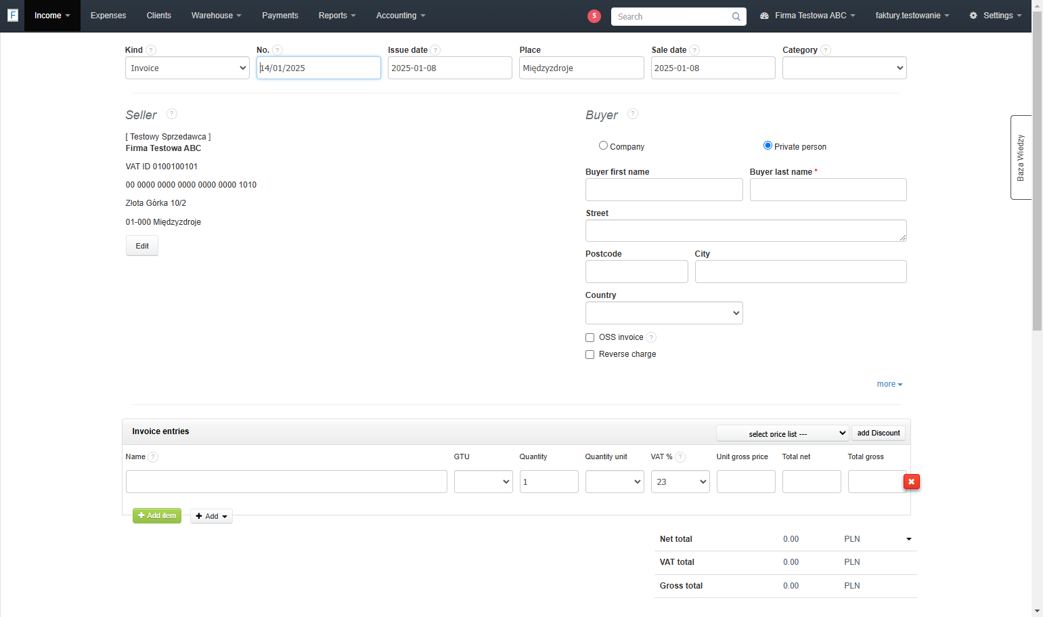Screen dimensions: 1043x617
Task: Open the help icon next to Kind
Action: point(151,50)
